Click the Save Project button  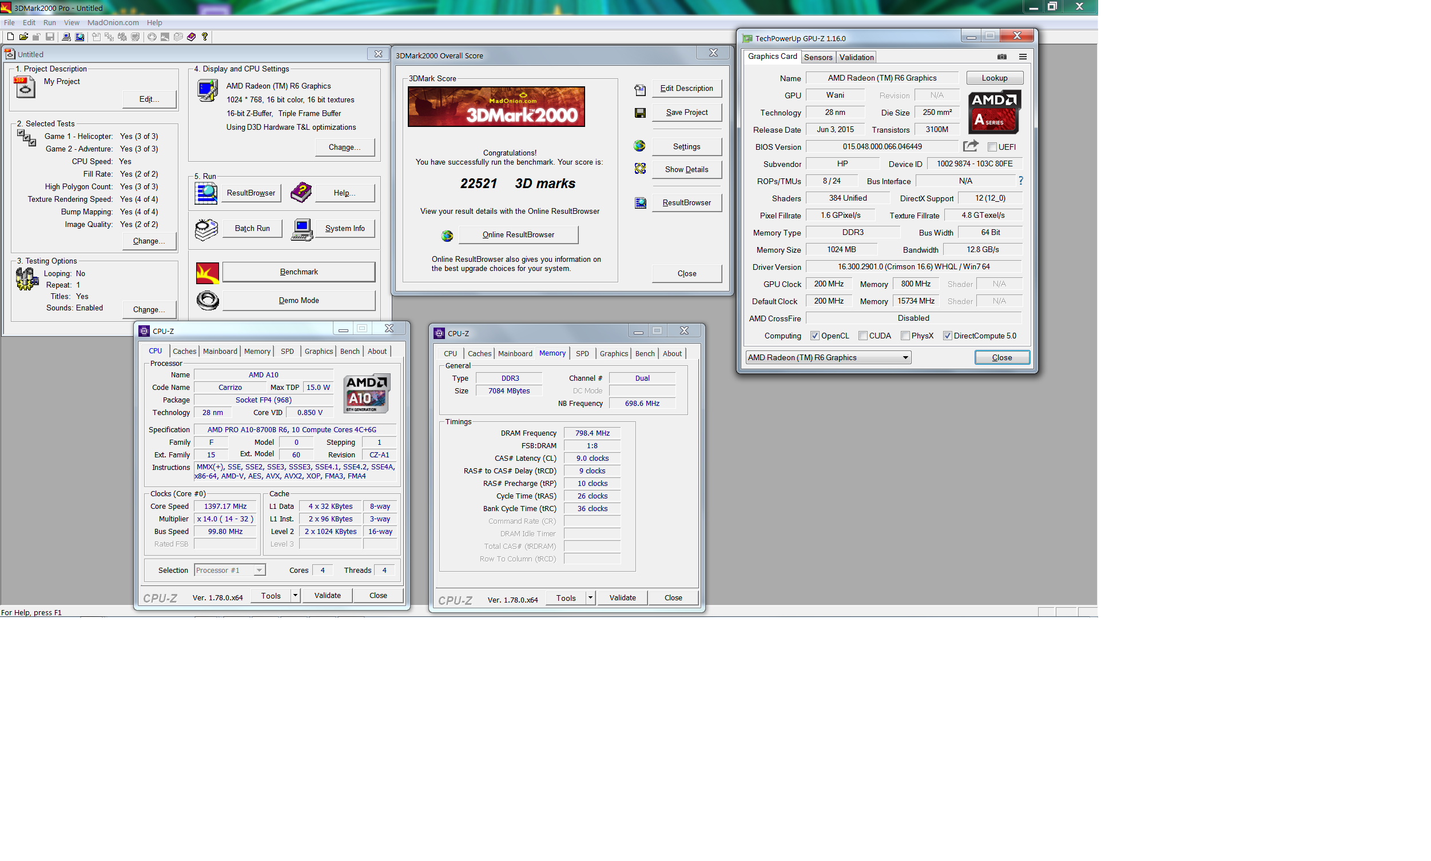686,113
